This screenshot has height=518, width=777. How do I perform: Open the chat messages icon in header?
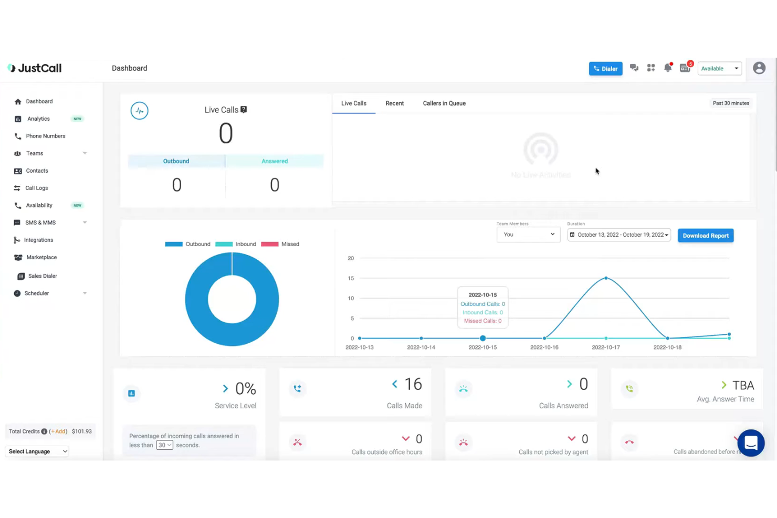pyautogui.click(x=634, y=68)
